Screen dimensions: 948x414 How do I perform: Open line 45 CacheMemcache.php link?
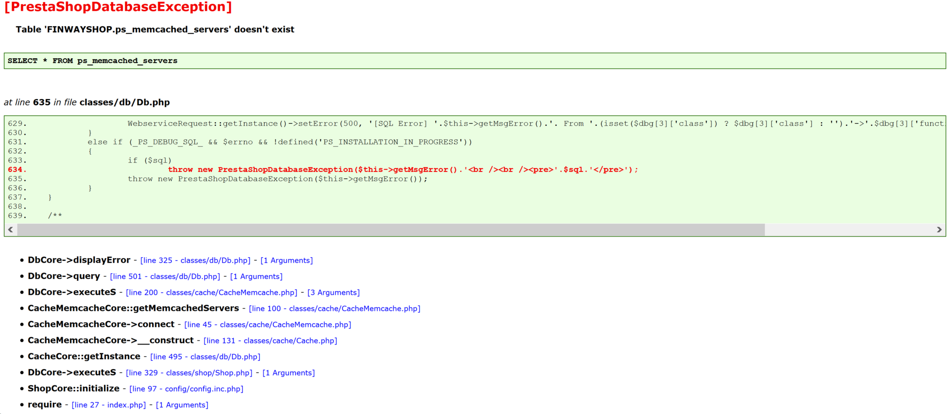(268, 325)
